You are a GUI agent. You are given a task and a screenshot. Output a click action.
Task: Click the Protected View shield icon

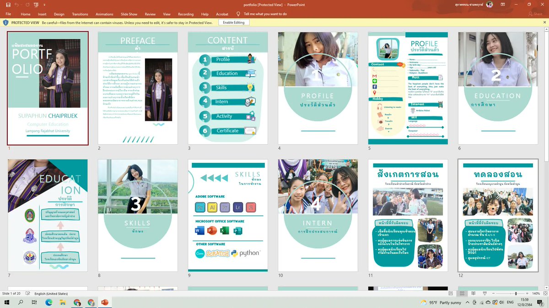(x=6, y=22)
